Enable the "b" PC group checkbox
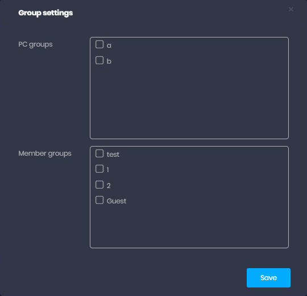The height and width of the screenshot is (296, 307). tap(99, 60)
